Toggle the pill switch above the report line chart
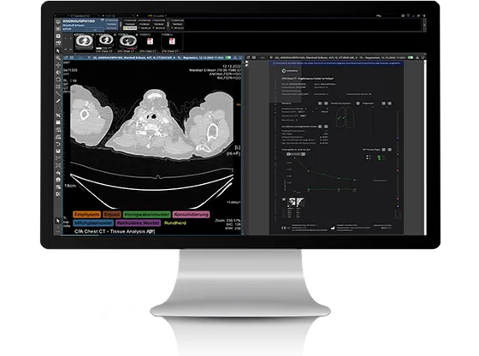Viewport: 479px width, 356px height. [296, 154]
